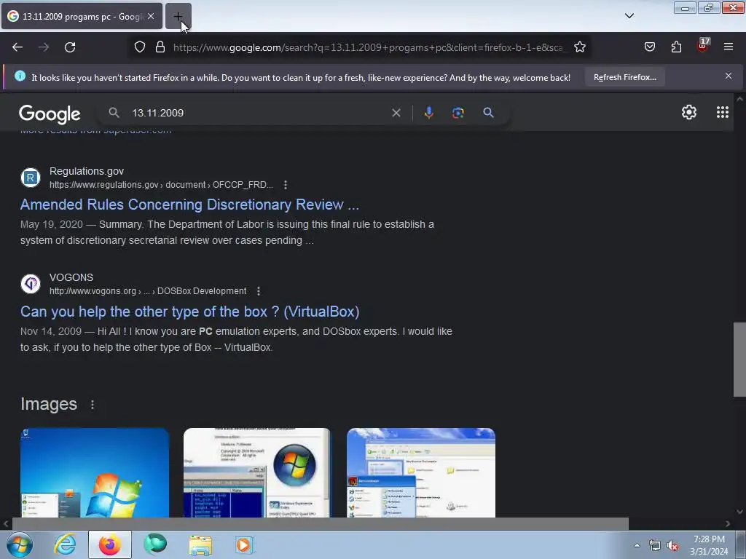Select the 13.11.2009 progams pc tab
Image resolution: width=746 pixels, height=559 pixels.
82,16
